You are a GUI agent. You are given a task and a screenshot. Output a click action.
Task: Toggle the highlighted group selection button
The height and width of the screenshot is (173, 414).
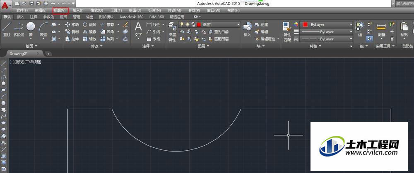(370, 39)
